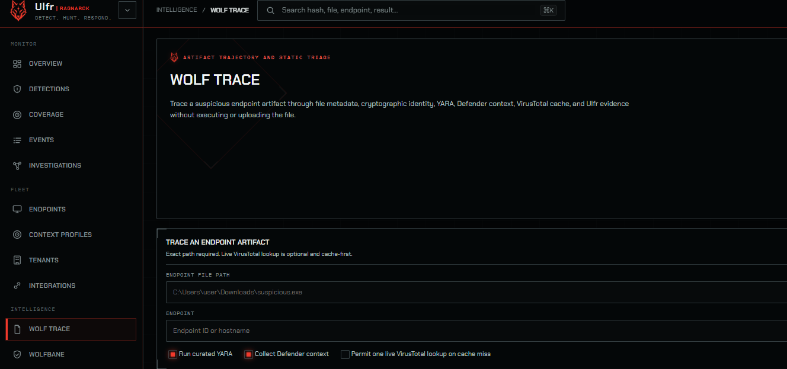Navigate to Events
787x369 pixels.
point(71,140)
